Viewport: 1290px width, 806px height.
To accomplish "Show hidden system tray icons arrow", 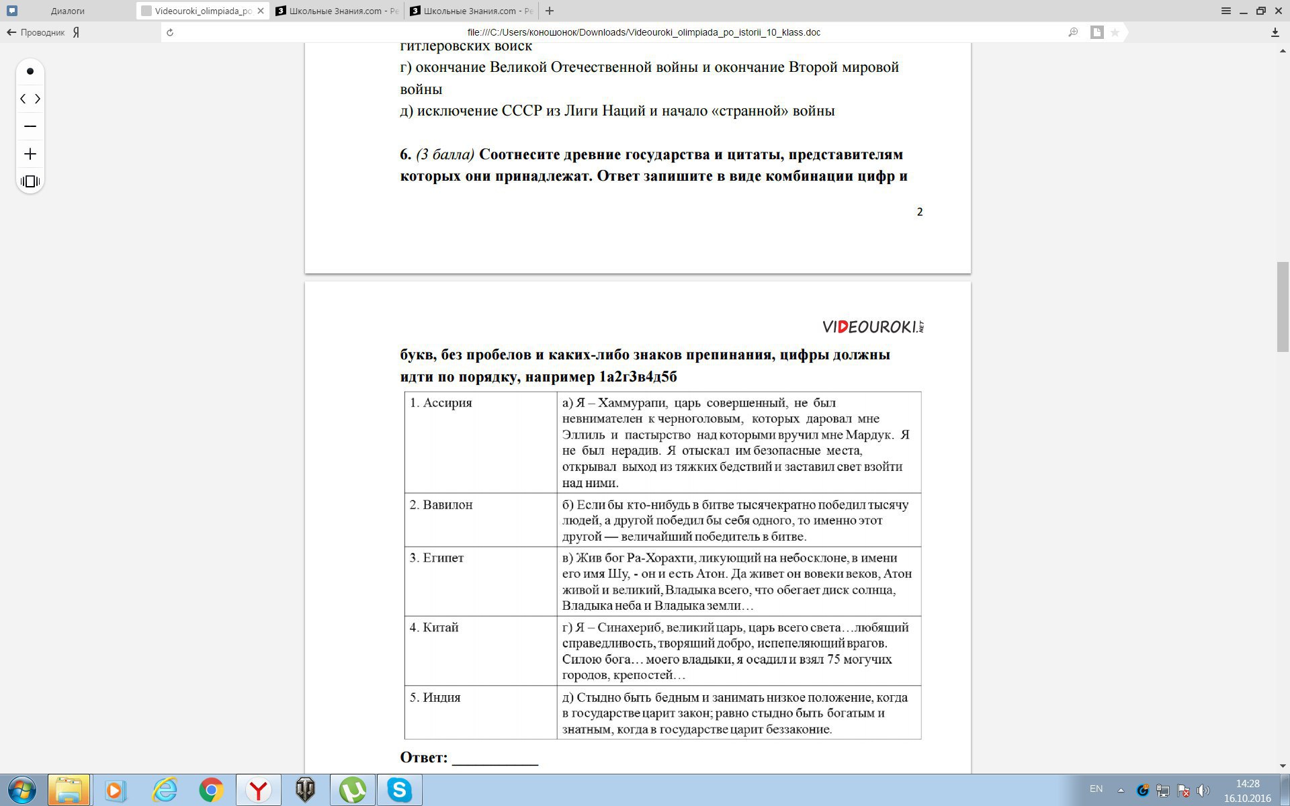I will 1121,790.
